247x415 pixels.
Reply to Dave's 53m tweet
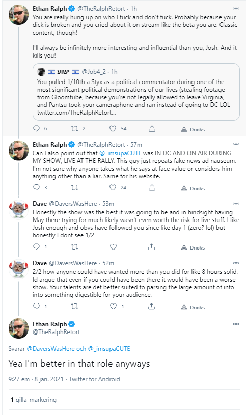click(36, 247)
